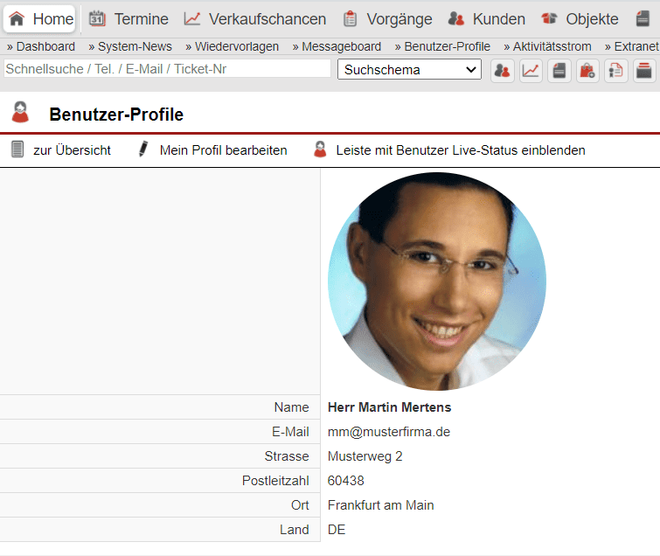Open the Suchschema dropdown

(409, 70)
